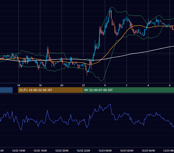Click the NY 22:00-07:00 JST session bar
This screenshot has width=174, height=153.
[128, 90]
